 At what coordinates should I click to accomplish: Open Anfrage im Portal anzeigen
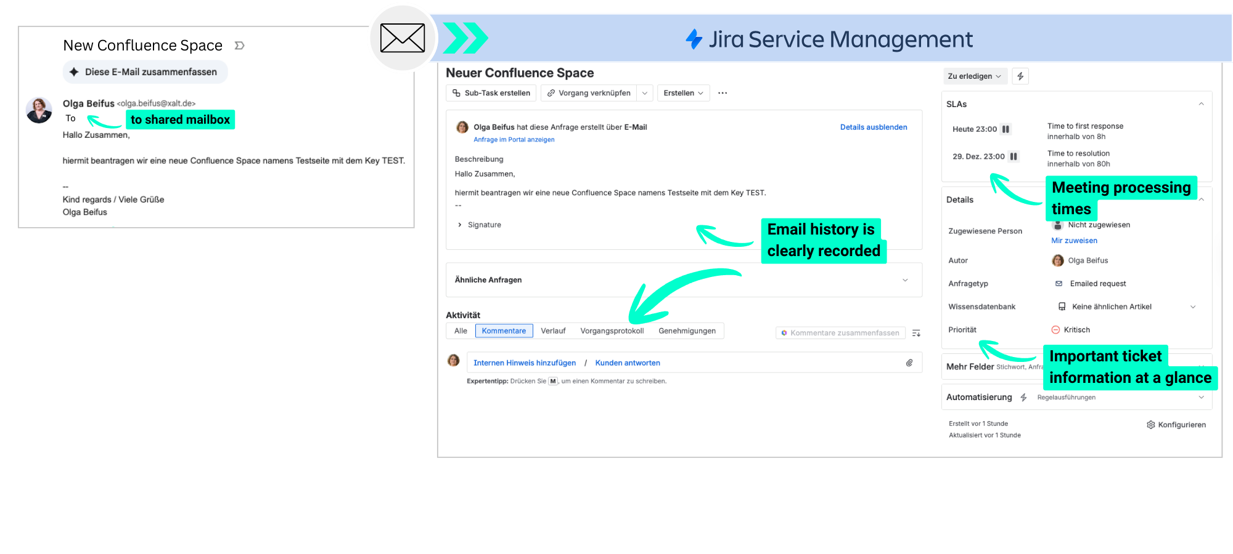514,140
